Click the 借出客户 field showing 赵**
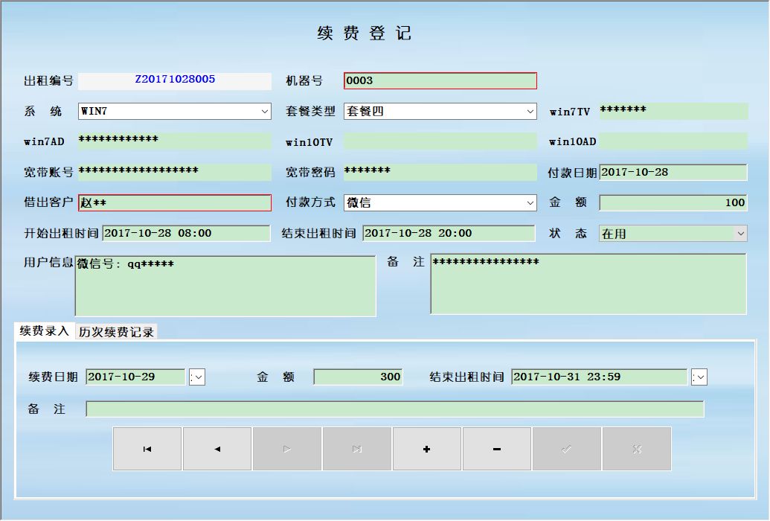Screen dimensions: 770x521 pos(175,202)
